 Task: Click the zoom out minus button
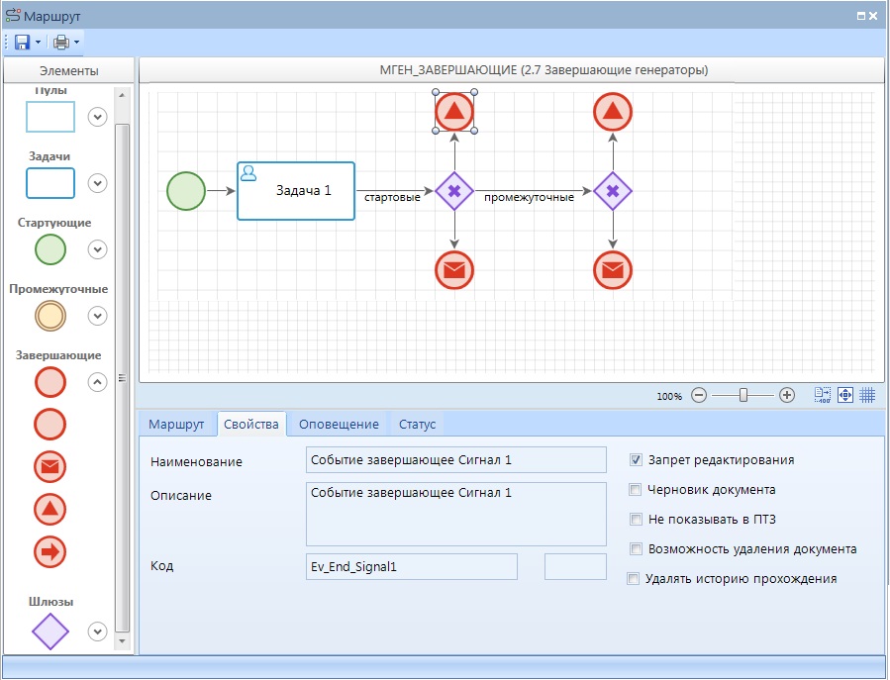coord(699,395)
